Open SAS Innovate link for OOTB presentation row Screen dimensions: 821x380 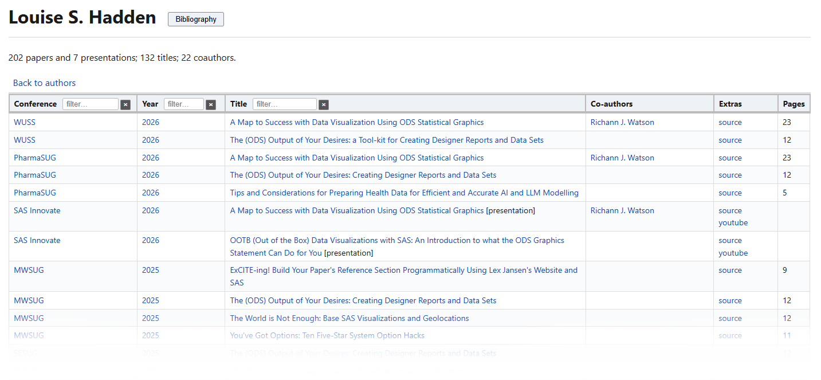(x=37, y=240)
